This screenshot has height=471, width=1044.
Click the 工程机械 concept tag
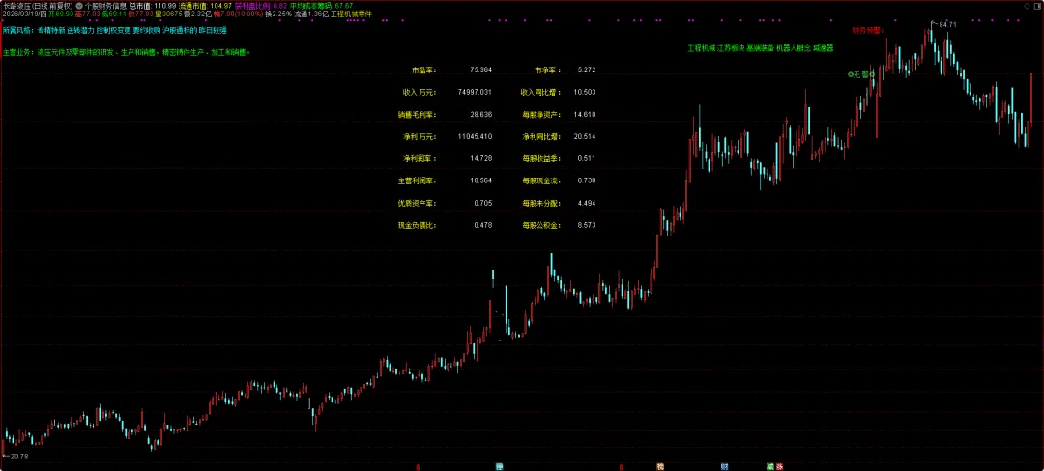[701, 48]
